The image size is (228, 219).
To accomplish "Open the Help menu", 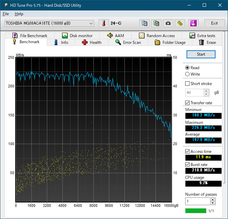I will [x=19, y=14].
